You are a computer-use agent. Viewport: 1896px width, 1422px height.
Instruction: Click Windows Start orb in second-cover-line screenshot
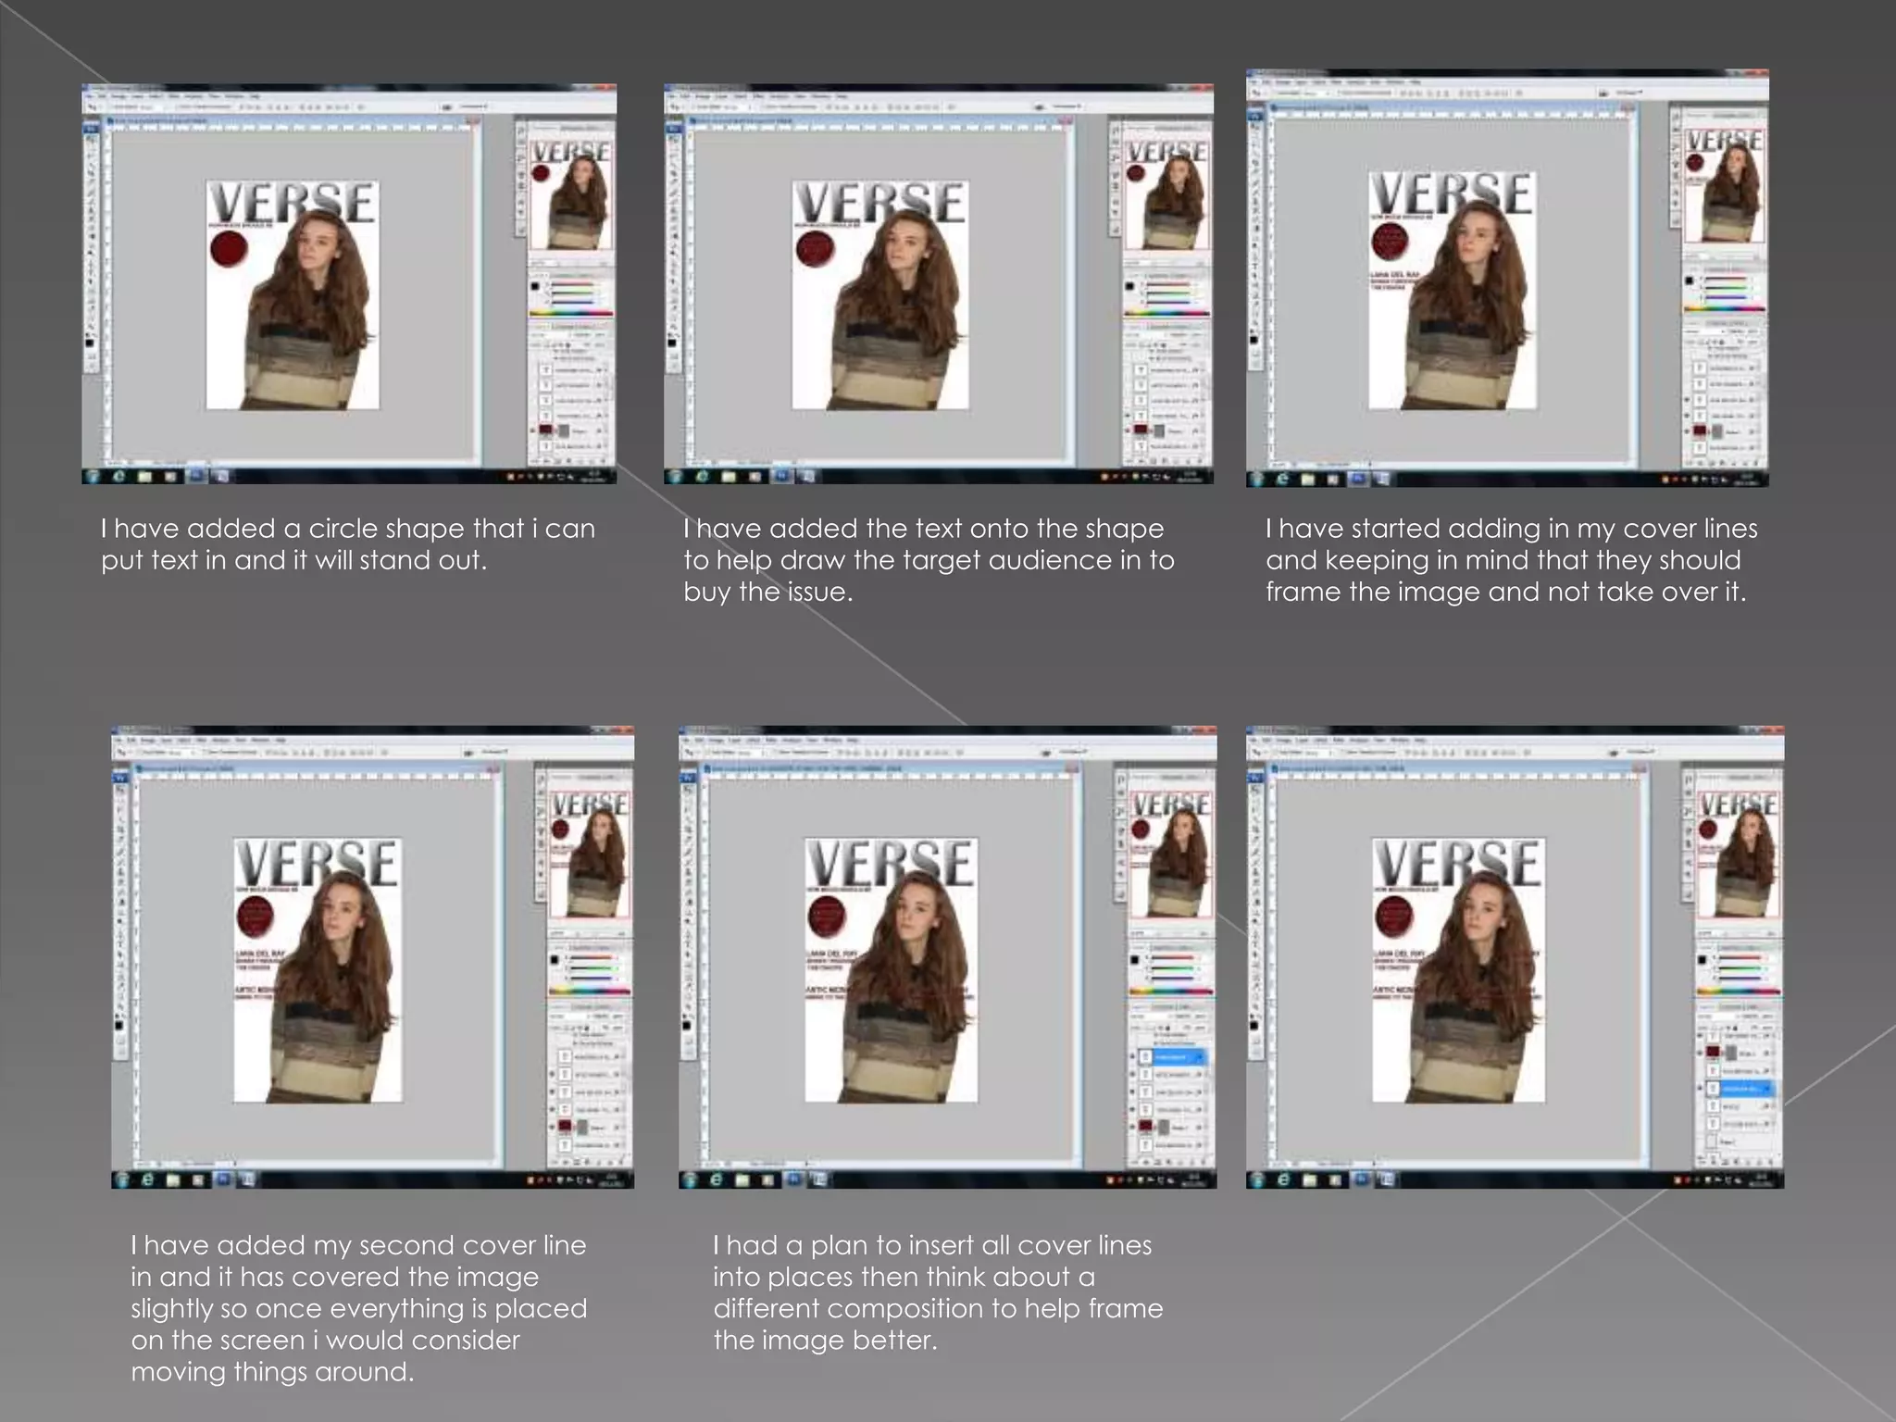(121, 1179)
